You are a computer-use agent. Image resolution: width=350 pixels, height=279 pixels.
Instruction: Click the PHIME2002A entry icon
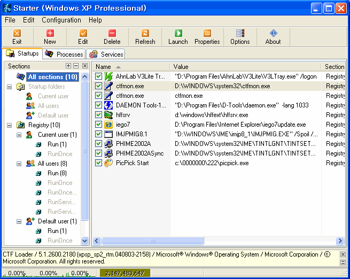coord(108,144)
